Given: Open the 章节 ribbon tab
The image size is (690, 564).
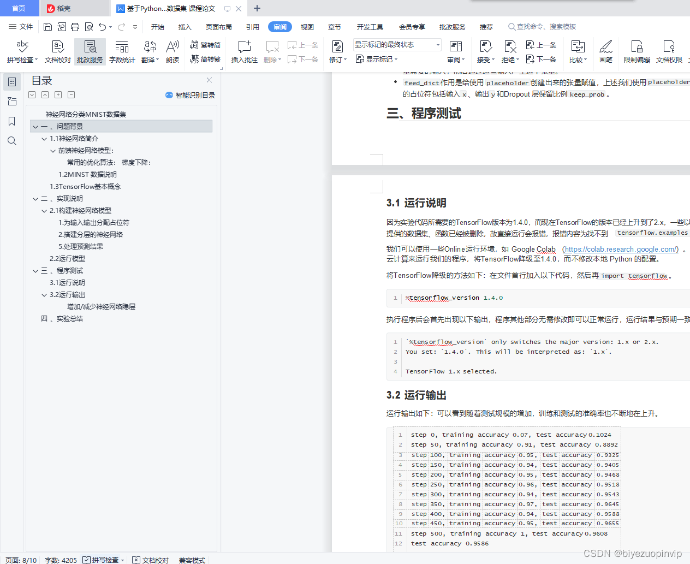Looking at the screenshot, I should [x=335, y=26].
